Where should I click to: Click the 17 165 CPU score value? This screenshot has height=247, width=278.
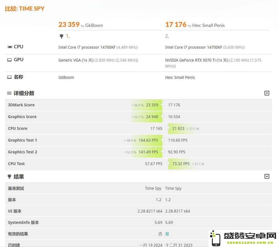pos(156,129)
